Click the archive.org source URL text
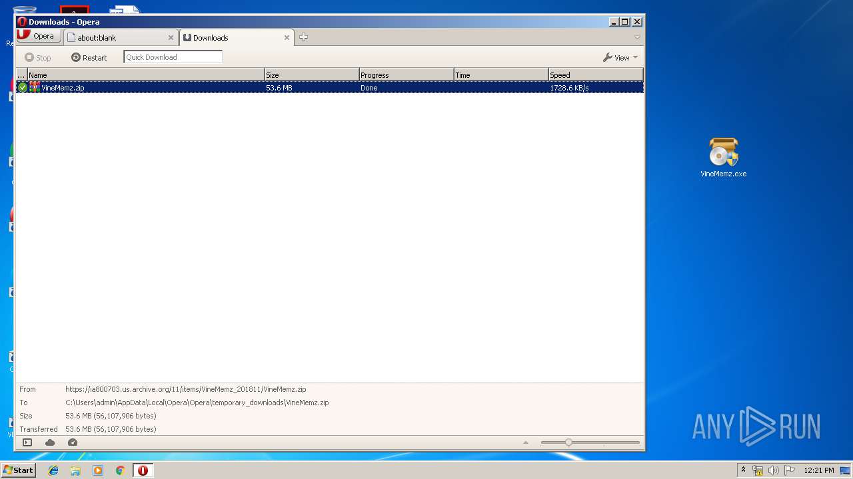This screenshot has height=479, width=853. click(x=186, y=389)
